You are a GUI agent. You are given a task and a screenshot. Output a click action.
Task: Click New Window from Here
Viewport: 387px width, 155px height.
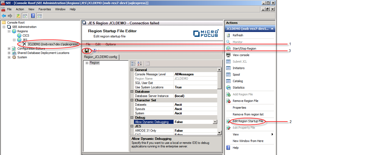pos(248,141)
